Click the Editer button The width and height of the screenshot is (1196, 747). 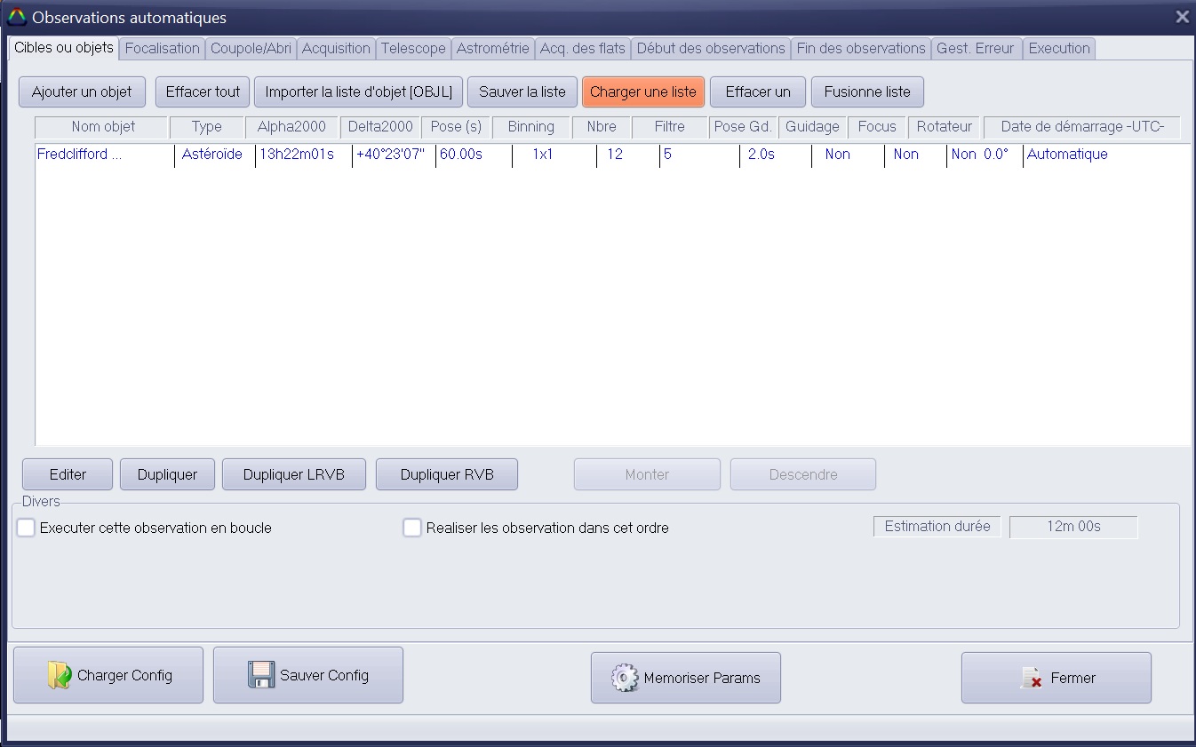coord(68,474)
